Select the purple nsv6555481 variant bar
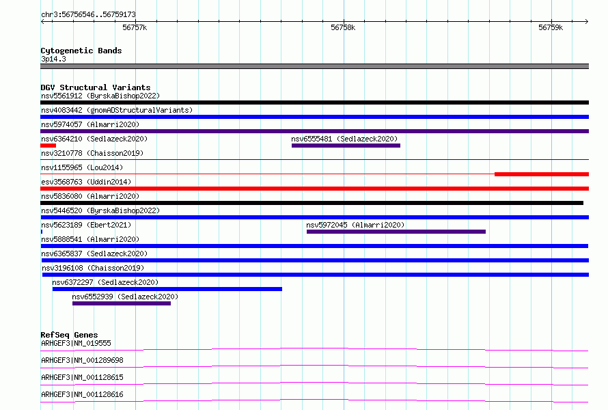 (x=346, y=146)
